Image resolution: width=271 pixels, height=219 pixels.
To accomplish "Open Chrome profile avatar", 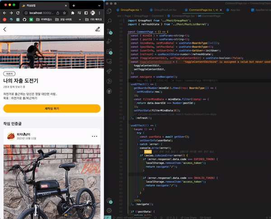I will tap(93, 13).
